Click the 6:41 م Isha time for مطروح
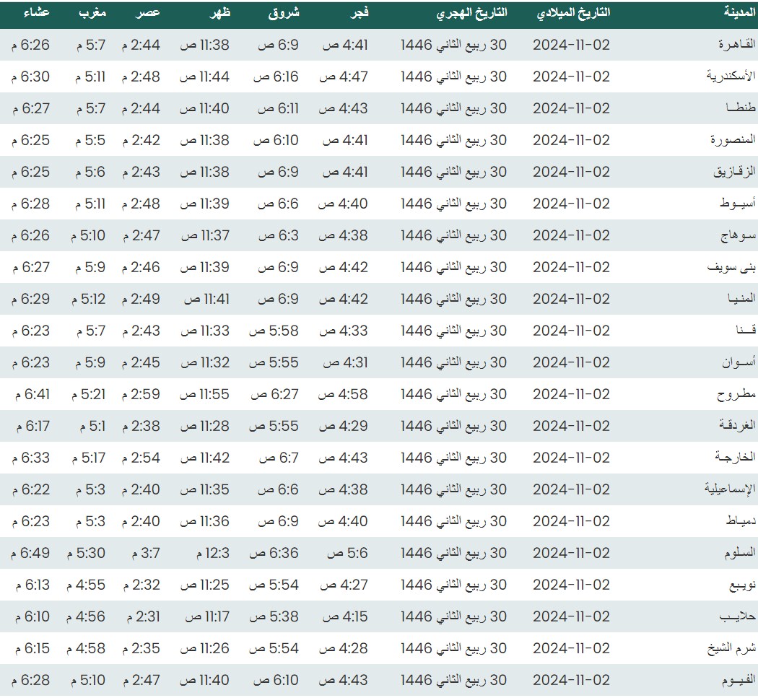Screen dimensions: 758x698 click(x=31, y=394)
